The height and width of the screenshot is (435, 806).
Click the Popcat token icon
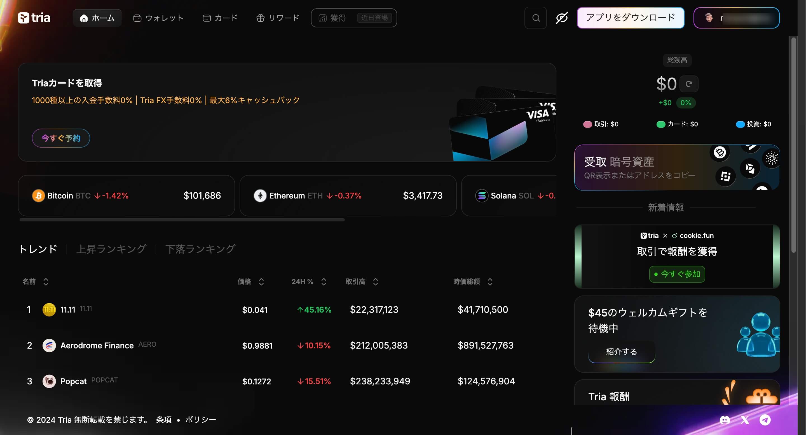(x=49, y=381)
